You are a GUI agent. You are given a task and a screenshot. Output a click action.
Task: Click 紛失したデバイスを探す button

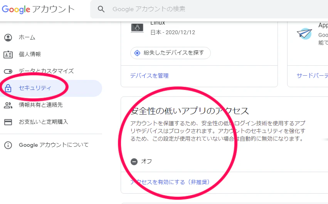[x=170, y=53]
